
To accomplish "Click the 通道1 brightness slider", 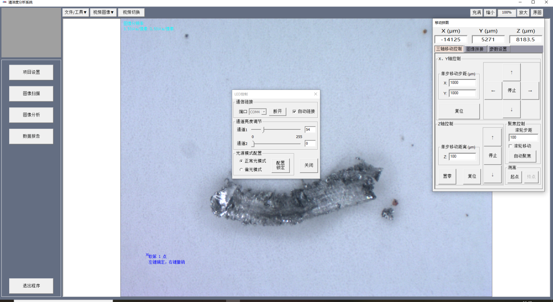I will [276, 130].
